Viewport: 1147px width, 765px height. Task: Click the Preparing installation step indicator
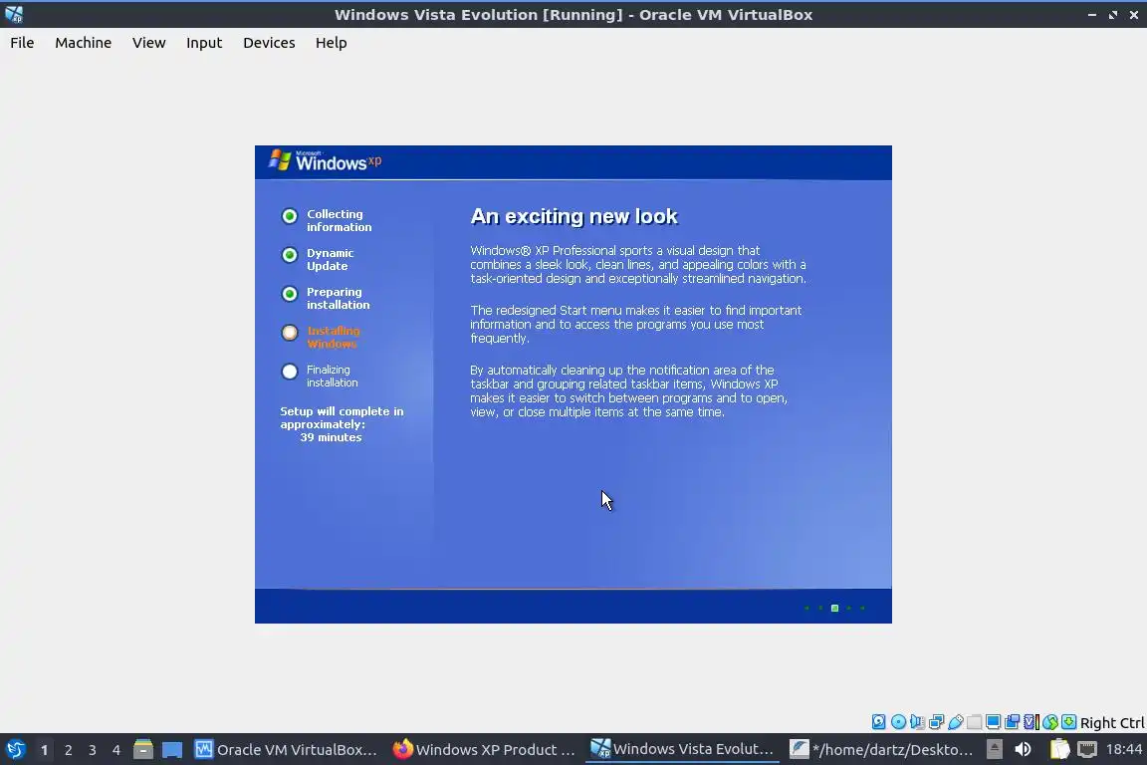pos(290,294)
